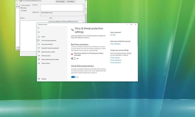Open Home in the sidebar
The image size is (195, 117).
pos(43,37)
